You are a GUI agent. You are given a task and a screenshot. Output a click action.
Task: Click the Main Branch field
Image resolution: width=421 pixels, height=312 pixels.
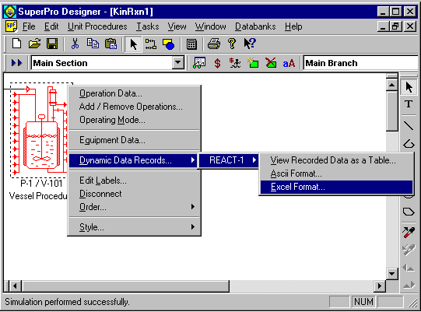pos(361,63)
